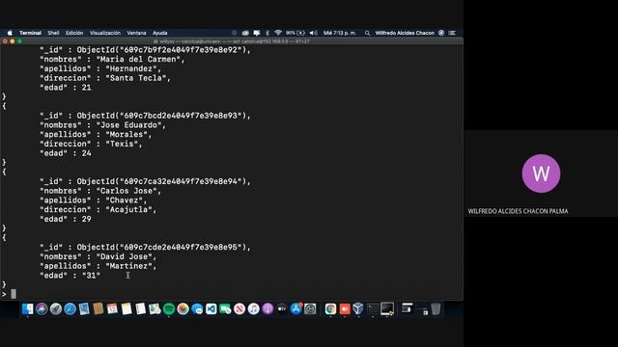Switch to Terminal icon in Dock

373,308
